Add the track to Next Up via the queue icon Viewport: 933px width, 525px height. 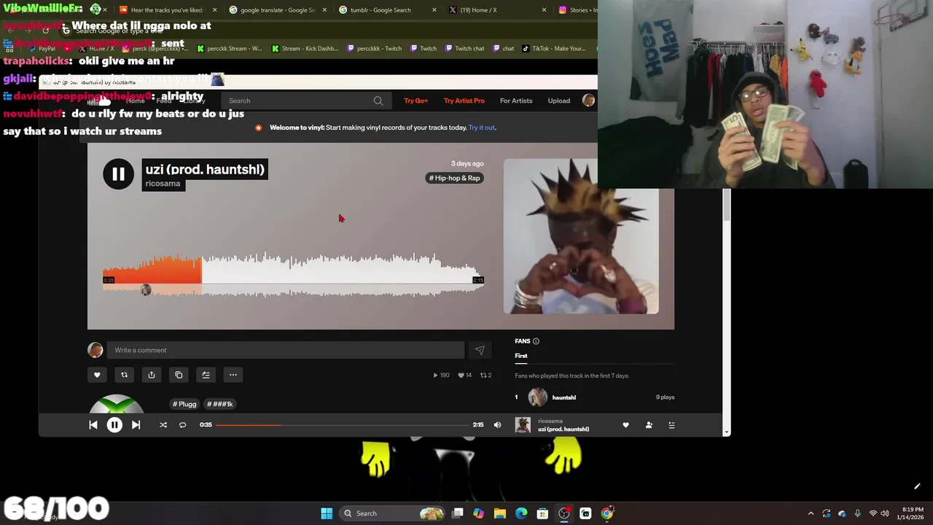206,375
